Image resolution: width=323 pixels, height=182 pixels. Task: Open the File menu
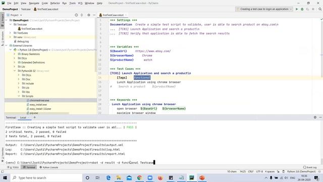point(9,3)
